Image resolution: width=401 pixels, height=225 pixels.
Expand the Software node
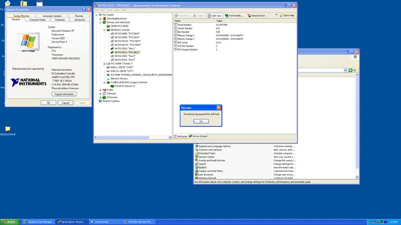pyautogui.click(x=100, y=93)
